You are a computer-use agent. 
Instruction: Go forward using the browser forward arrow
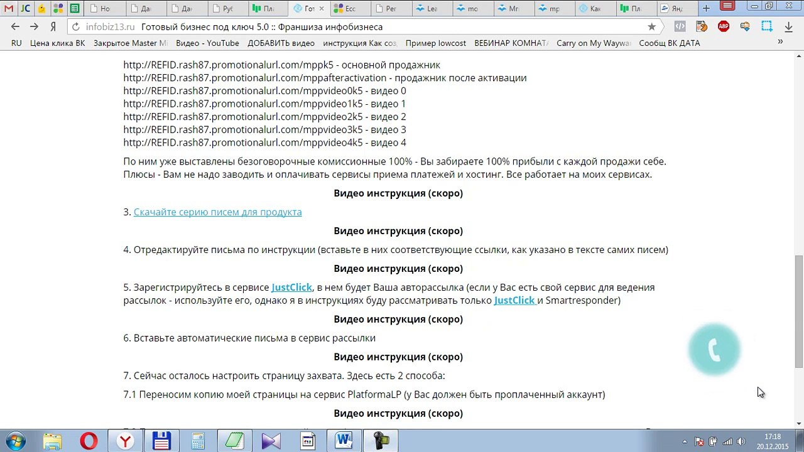(x=34, y=27)
